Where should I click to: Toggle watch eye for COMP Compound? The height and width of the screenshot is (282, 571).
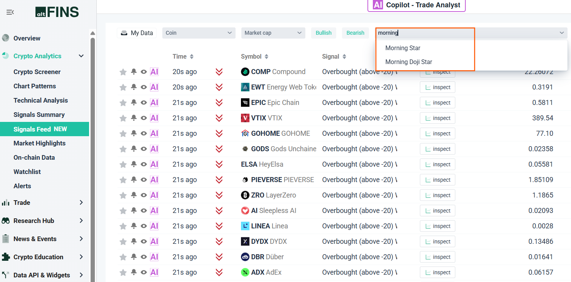coord(144,72)
